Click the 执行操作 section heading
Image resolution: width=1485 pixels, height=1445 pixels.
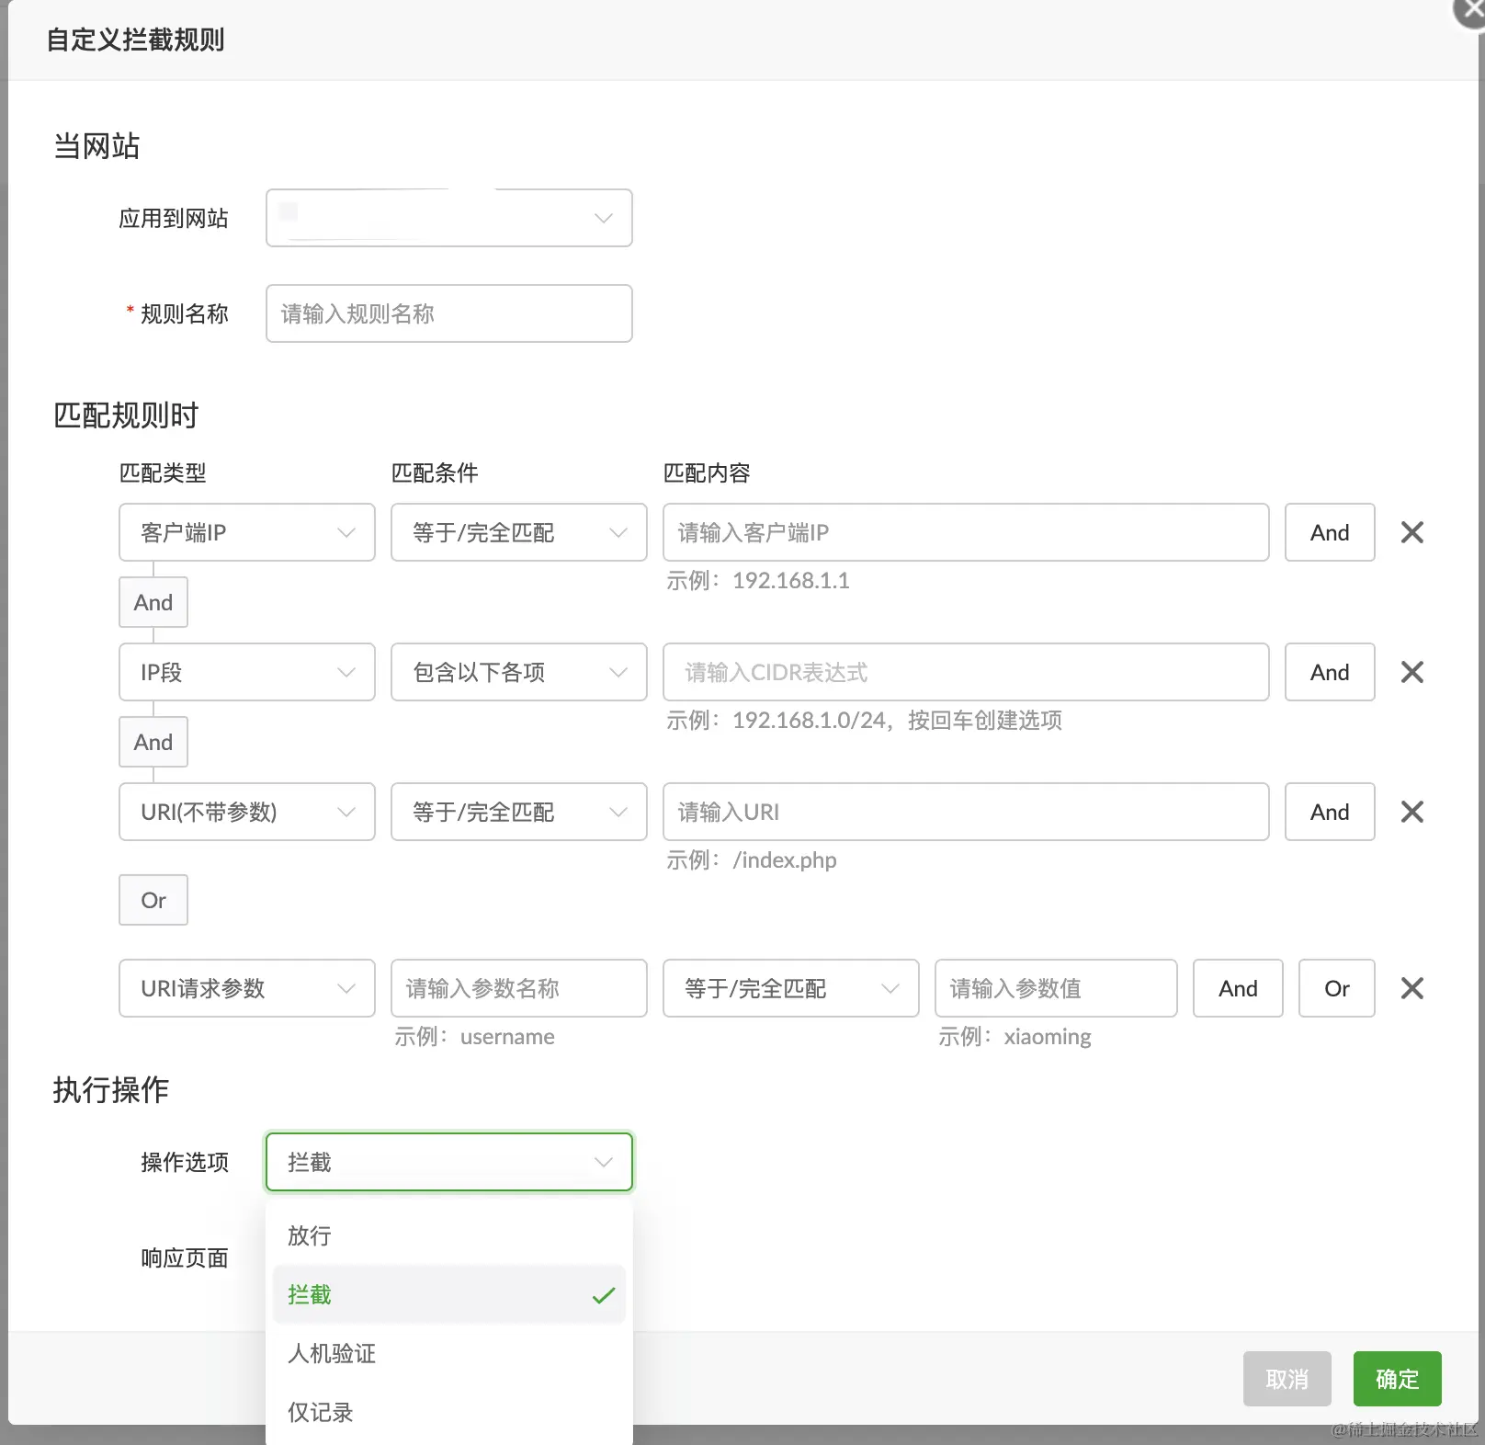click(111, 1089)
